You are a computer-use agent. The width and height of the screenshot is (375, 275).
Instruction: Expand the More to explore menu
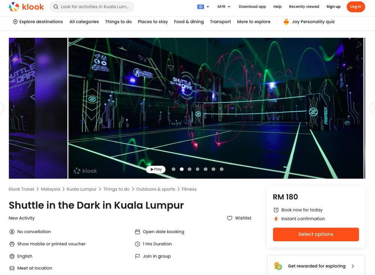click(x=254, y=22)
